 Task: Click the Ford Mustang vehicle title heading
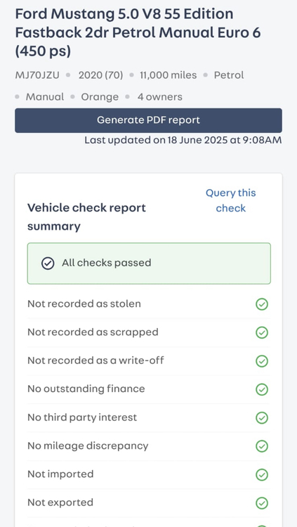(138, 33)
